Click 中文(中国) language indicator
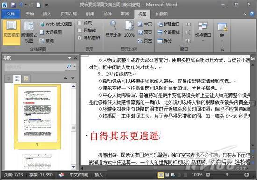This screenshot has height=180, width=257. (79, 175)
